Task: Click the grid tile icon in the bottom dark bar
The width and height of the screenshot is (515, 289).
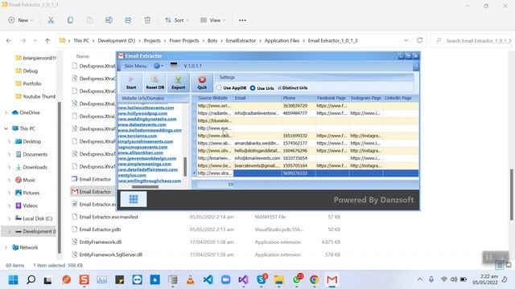Action: (134, 199)
